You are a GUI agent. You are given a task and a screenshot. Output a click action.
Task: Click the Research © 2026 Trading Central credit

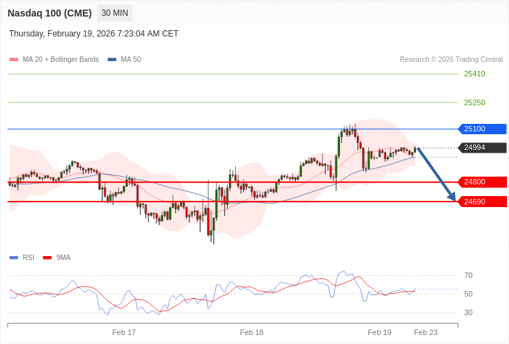[x=451, y=60]
